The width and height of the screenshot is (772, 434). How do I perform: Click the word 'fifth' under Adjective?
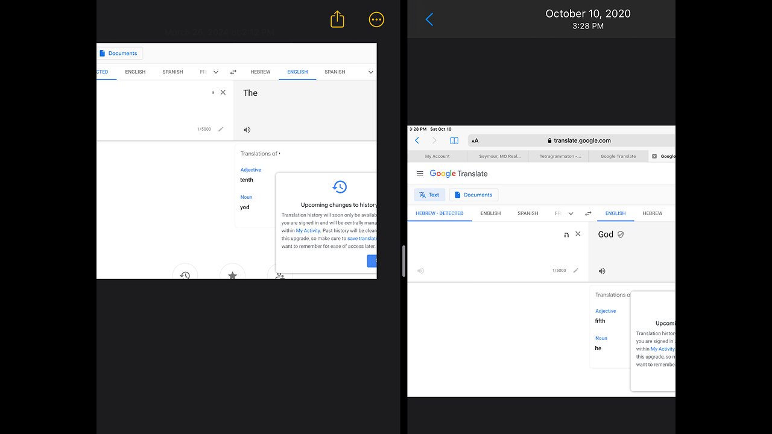[600, 321]
